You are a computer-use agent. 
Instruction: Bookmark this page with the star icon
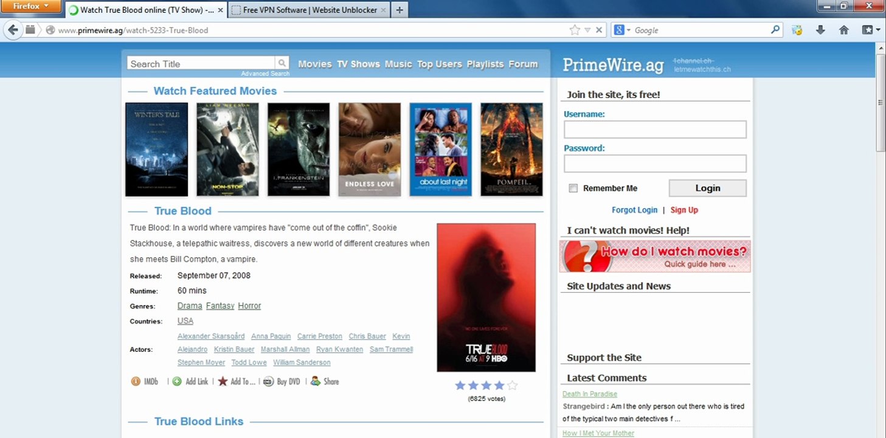pos(575,30)
